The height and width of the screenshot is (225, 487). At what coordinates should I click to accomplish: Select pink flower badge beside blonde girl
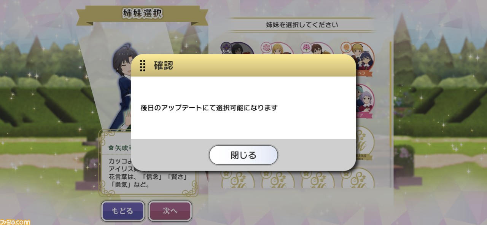[266, 48]
